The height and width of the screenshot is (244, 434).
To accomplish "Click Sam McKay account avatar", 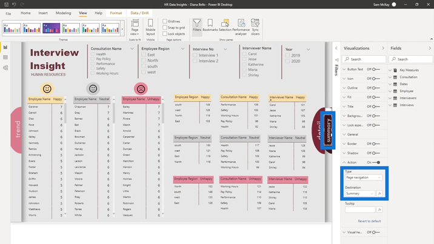I will (x=394, y=4).
